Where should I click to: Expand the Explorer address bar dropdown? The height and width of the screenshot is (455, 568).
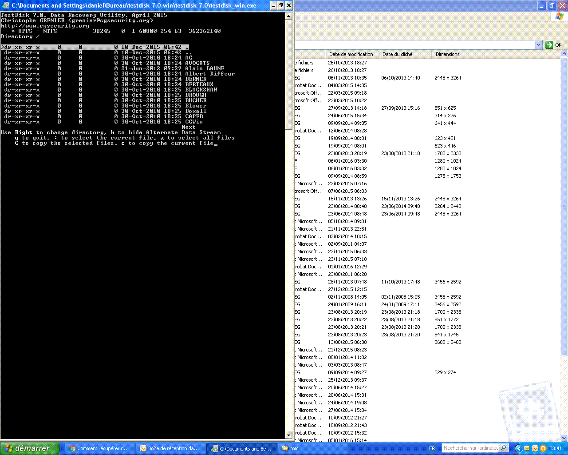pyautogui.click(x=538, y=45)
